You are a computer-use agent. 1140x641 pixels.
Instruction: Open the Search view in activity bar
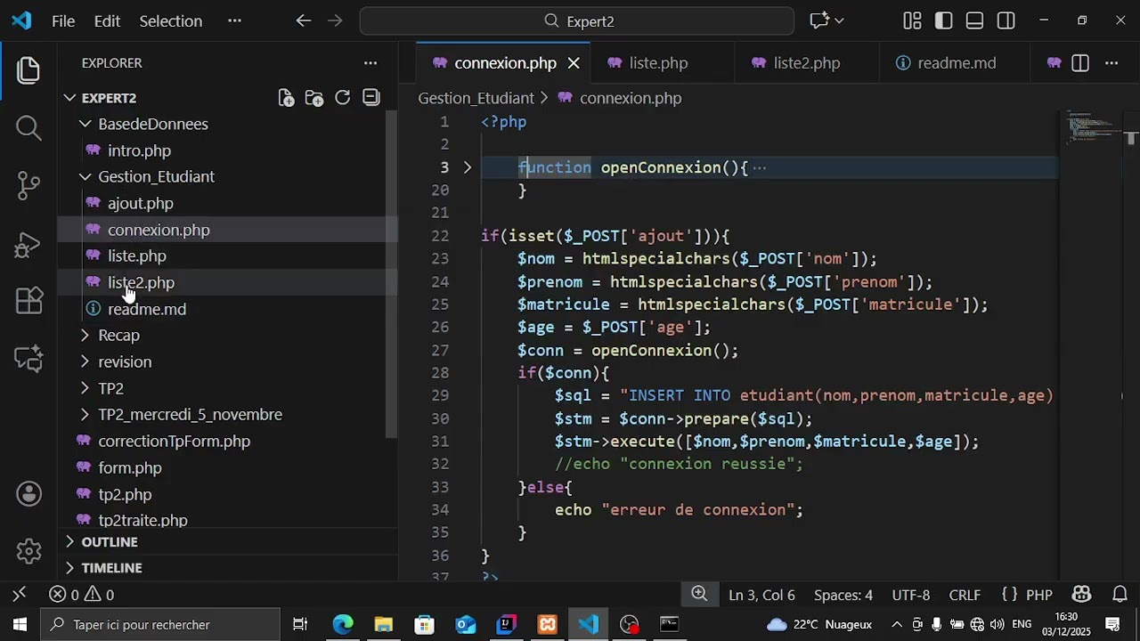coord(28,128)
